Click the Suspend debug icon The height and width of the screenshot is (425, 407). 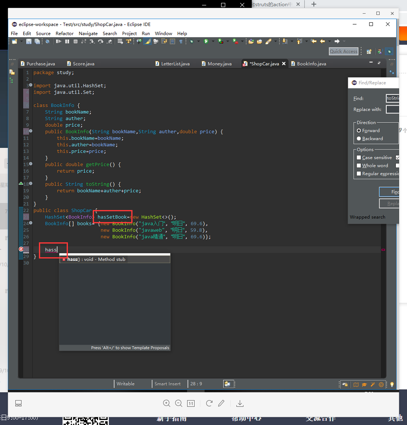[67, 41]
